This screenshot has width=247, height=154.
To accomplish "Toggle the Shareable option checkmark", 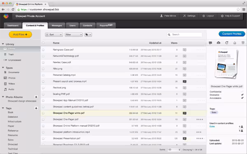I will pyautogui.click(x=242, y=95).
